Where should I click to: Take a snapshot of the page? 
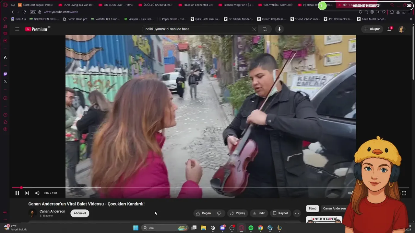click(366, 12)
